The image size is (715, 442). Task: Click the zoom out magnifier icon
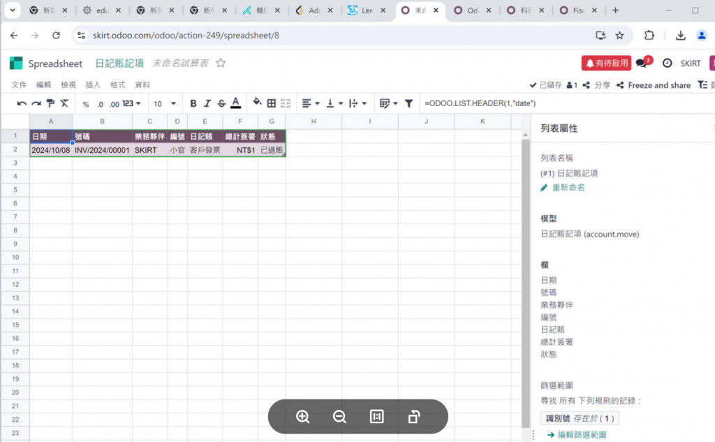click(x=340, y=416)
